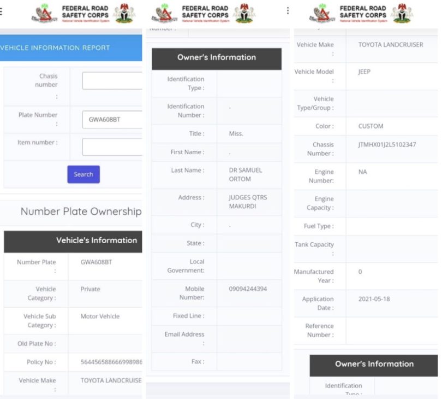The image size is (442, 399).
Task: Click the Nigerian coat of arms in the left header
Action: click(x=124, y=13)
